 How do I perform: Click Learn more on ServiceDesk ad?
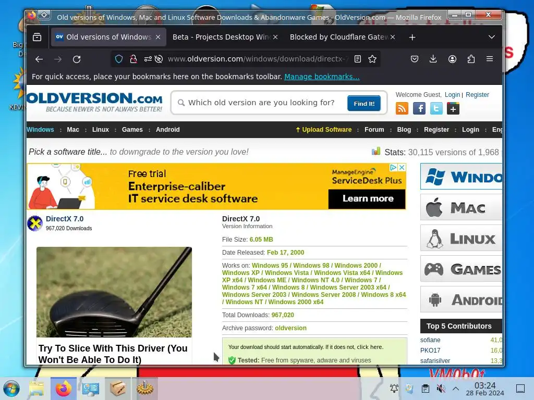pyautogui.click(x=367, y=198)
